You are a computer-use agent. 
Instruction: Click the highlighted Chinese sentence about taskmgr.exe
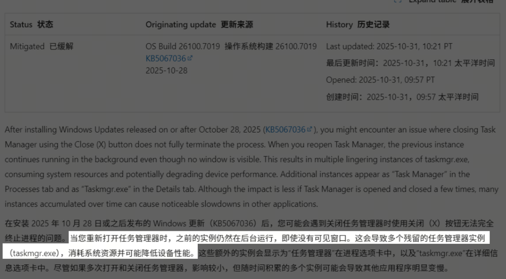pos(276,238)
